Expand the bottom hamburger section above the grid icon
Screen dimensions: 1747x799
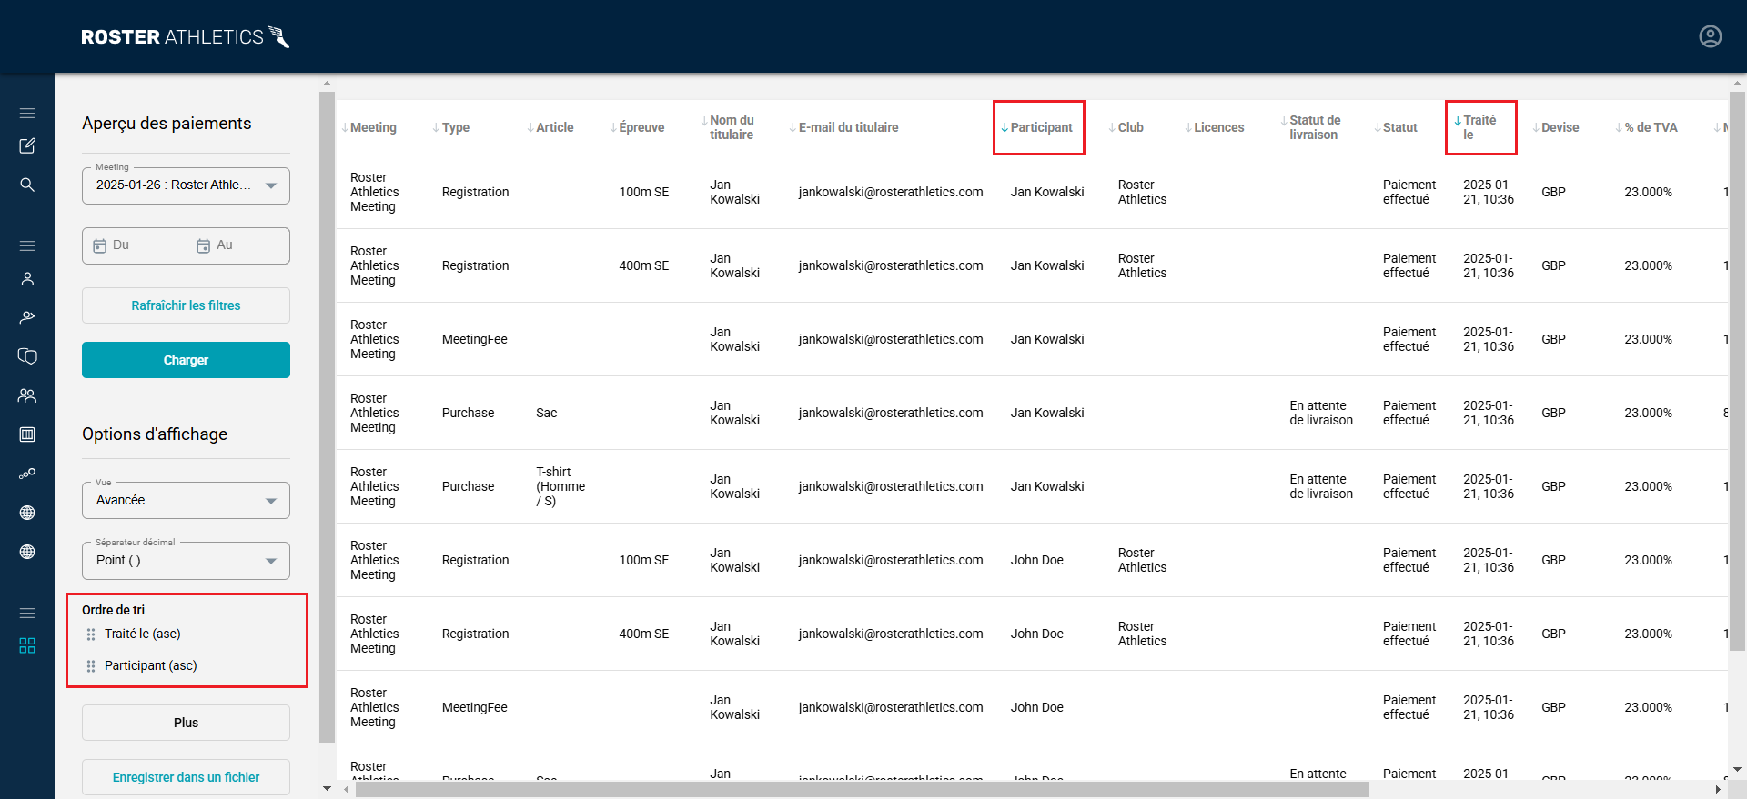27,614
